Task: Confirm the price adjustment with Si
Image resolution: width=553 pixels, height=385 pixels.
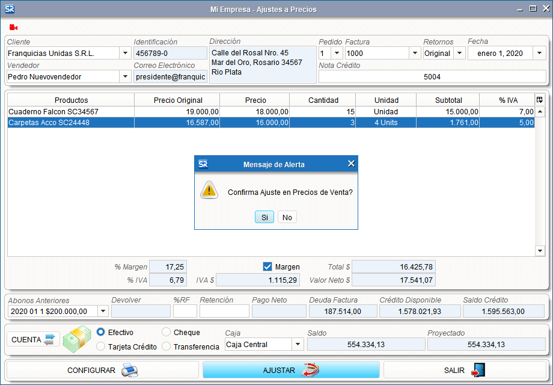Action: [x=264, y=217]
